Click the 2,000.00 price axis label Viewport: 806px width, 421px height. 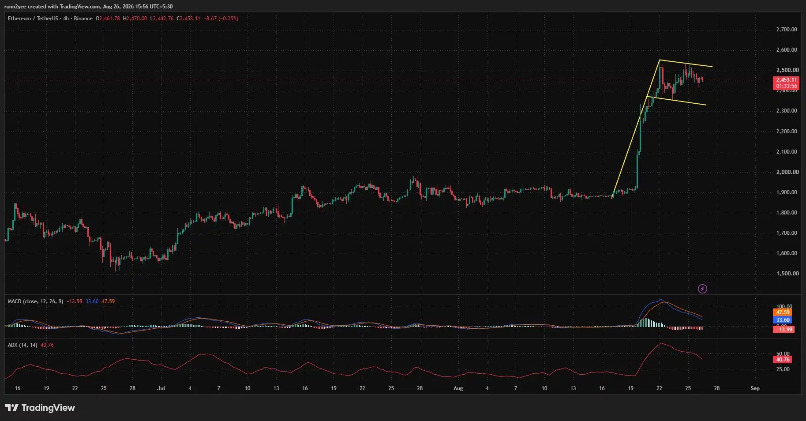click(x=787, y=172)
